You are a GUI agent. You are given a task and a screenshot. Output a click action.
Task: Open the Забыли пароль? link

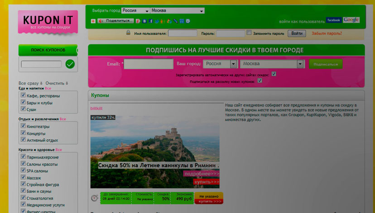tap(327, 33)
